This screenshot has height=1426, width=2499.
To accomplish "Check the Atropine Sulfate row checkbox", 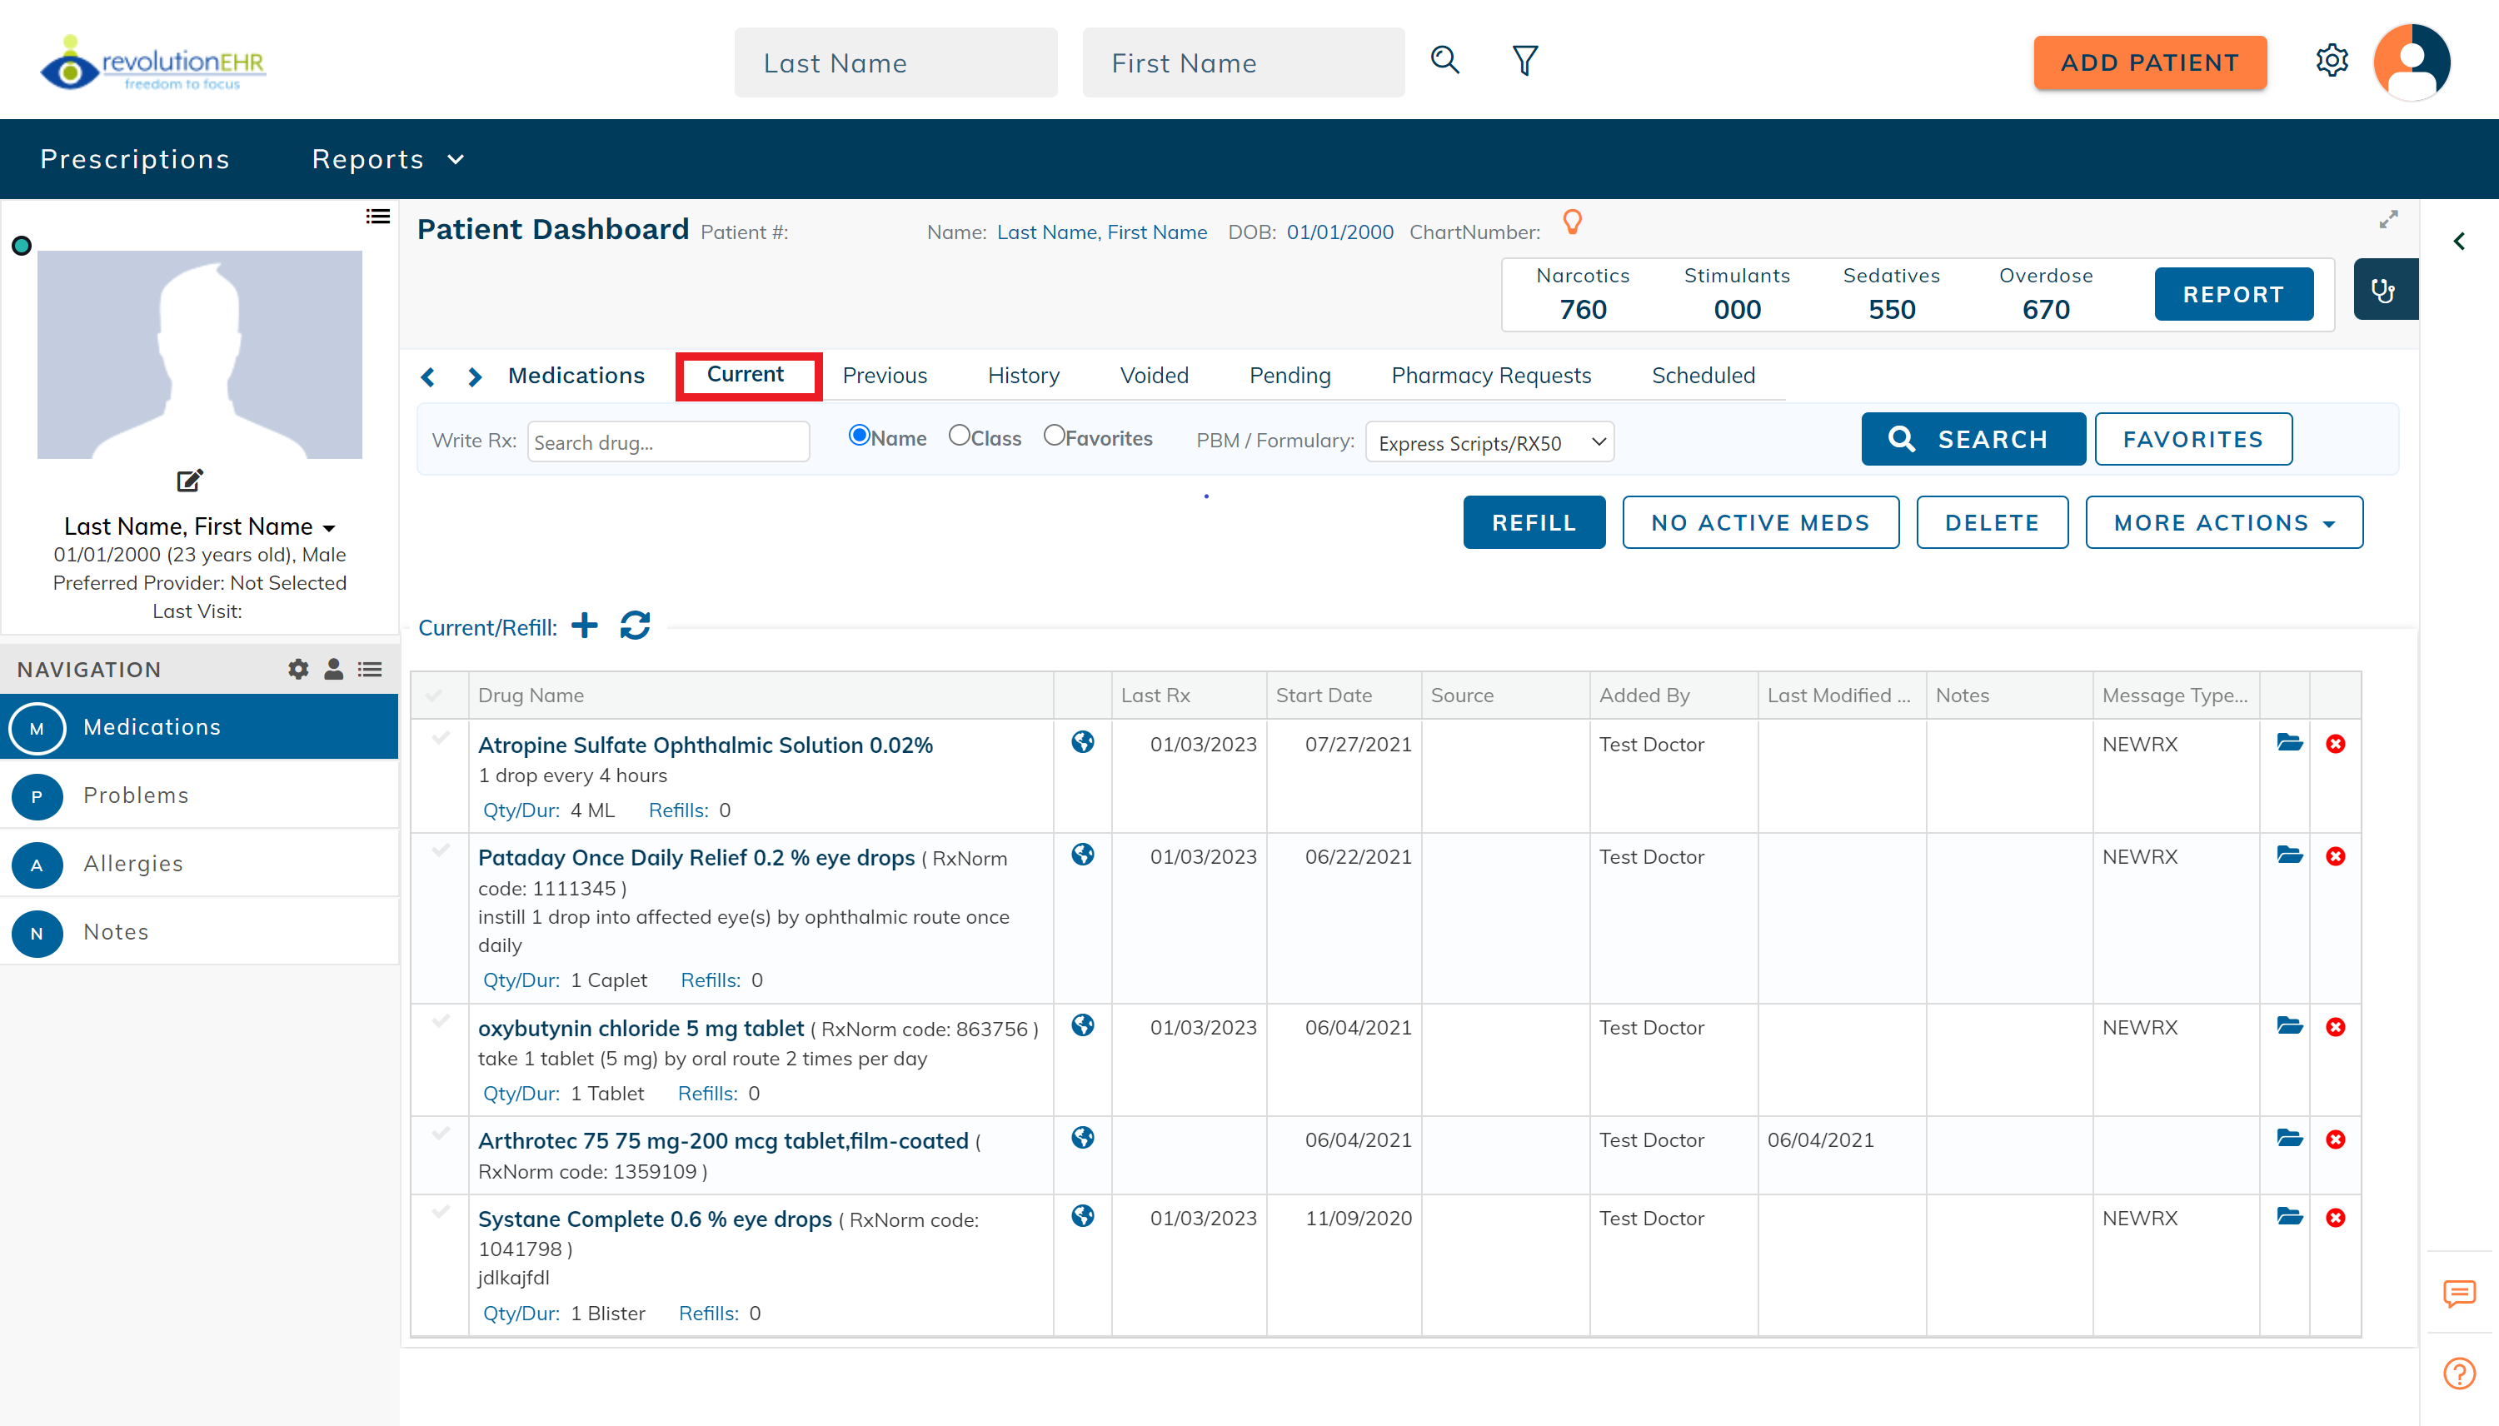I will 441,739.
